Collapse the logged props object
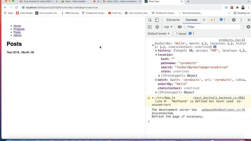251x141 pixels. pos(153,45)
